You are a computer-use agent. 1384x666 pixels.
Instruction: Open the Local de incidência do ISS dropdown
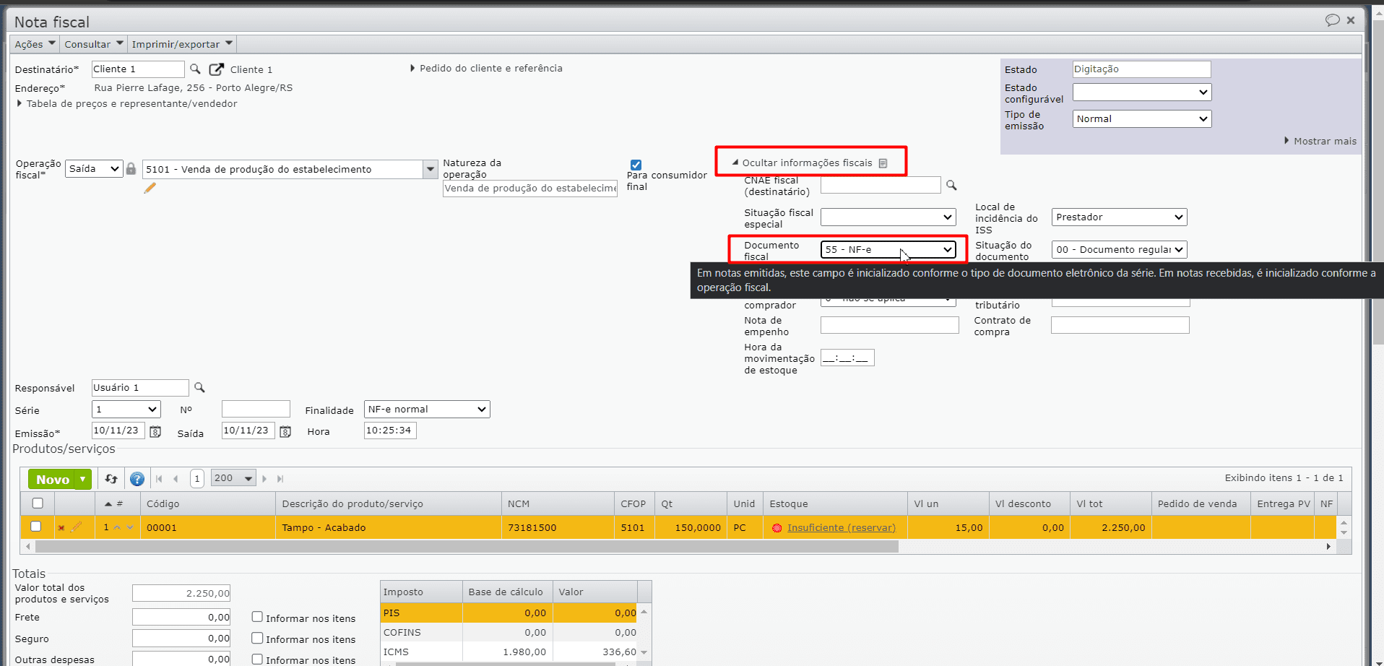(1119, 217)
